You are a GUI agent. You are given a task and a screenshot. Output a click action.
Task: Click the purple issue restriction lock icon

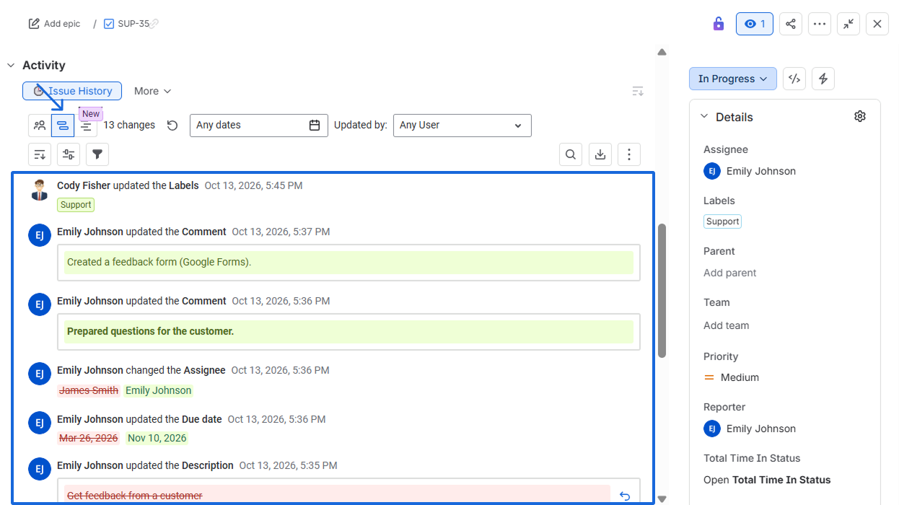(x=718, y=24)
